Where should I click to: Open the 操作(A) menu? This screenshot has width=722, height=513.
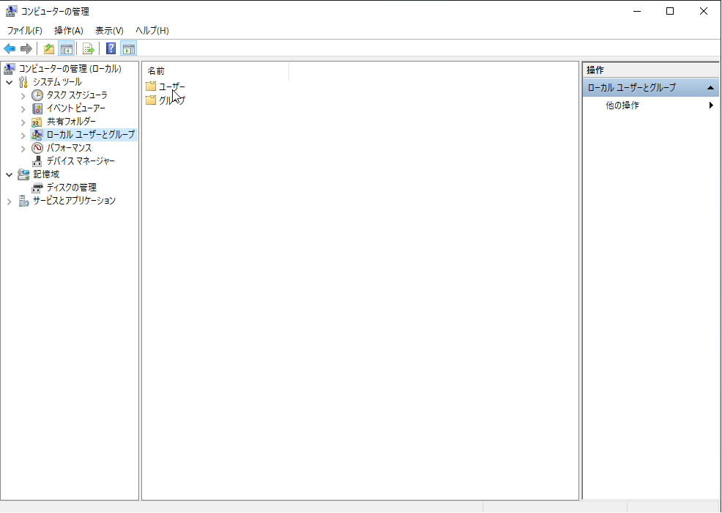(69, 31)
